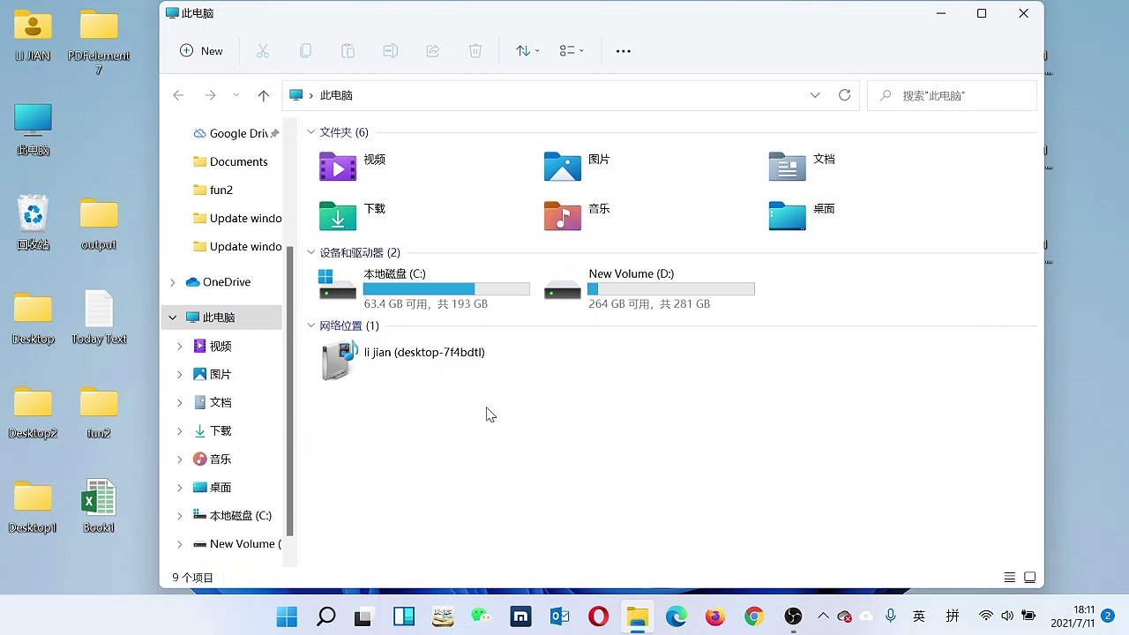Open the Layout view options dropdown
Screen dimensions: 1129x635
point(572,51)
